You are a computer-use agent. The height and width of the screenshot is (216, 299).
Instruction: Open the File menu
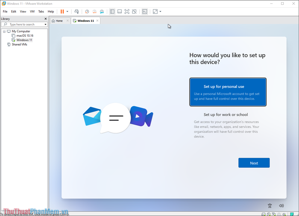pos(5,12)
